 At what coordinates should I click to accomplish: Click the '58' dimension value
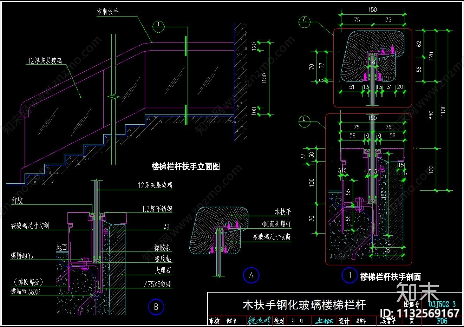(418, 69)
